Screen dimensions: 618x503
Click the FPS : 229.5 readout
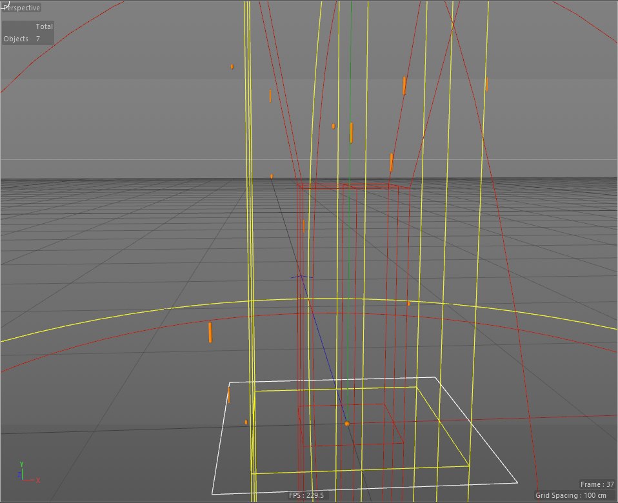pyautogui.click(x=306, y=495)
